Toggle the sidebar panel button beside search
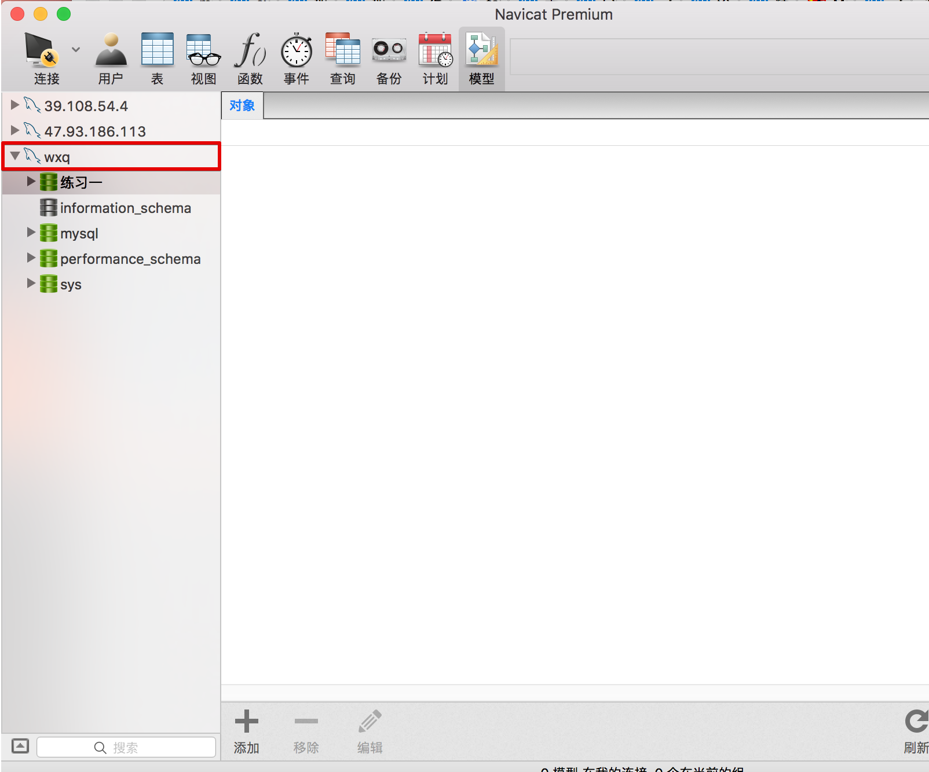Image resolution: width=929 pixels, height=772 pixels. [x=20, y=746]
